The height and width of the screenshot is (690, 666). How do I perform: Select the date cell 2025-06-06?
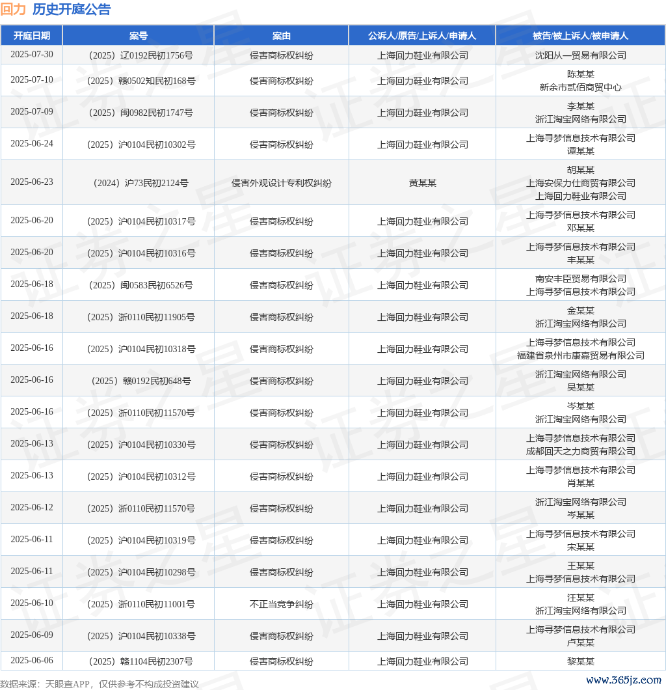point(32,661)
